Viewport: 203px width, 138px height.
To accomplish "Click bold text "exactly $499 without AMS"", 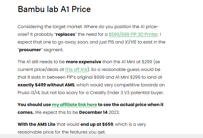I will (x=46, y=85).
